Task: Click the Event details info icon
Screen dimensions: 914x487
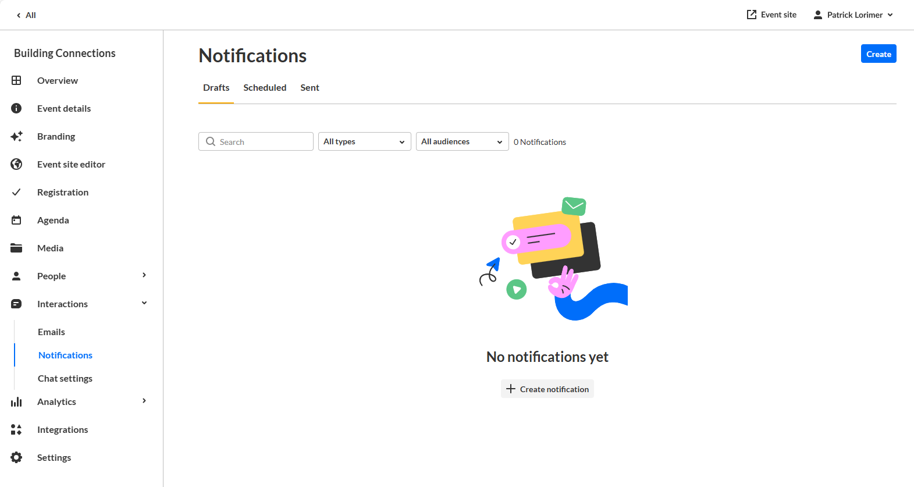Action: pos(16,108)
